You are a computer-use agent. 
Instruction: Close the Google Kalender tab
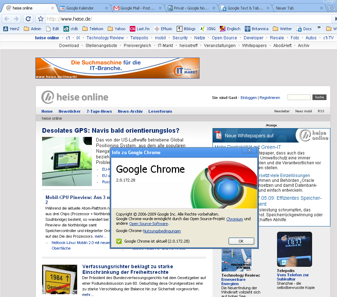(x=106, y=8)
